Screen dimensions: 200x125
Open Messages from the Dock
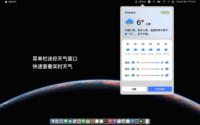(66, 121)
